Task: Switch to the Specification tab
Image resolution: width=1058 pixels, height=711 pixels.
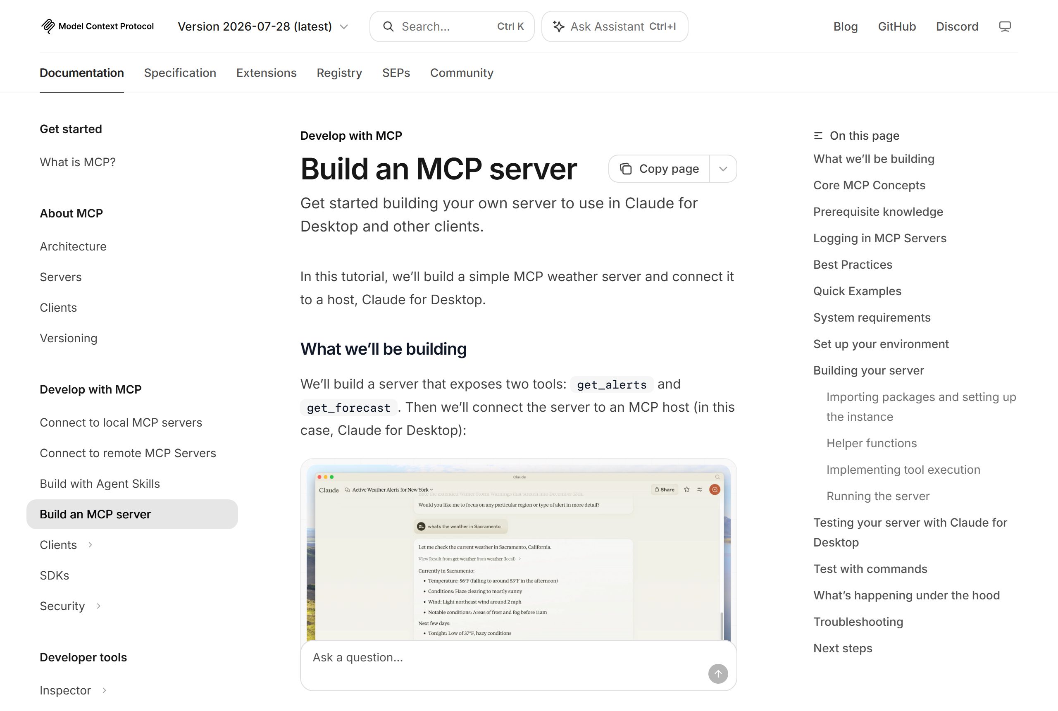Action: point(180,73)
